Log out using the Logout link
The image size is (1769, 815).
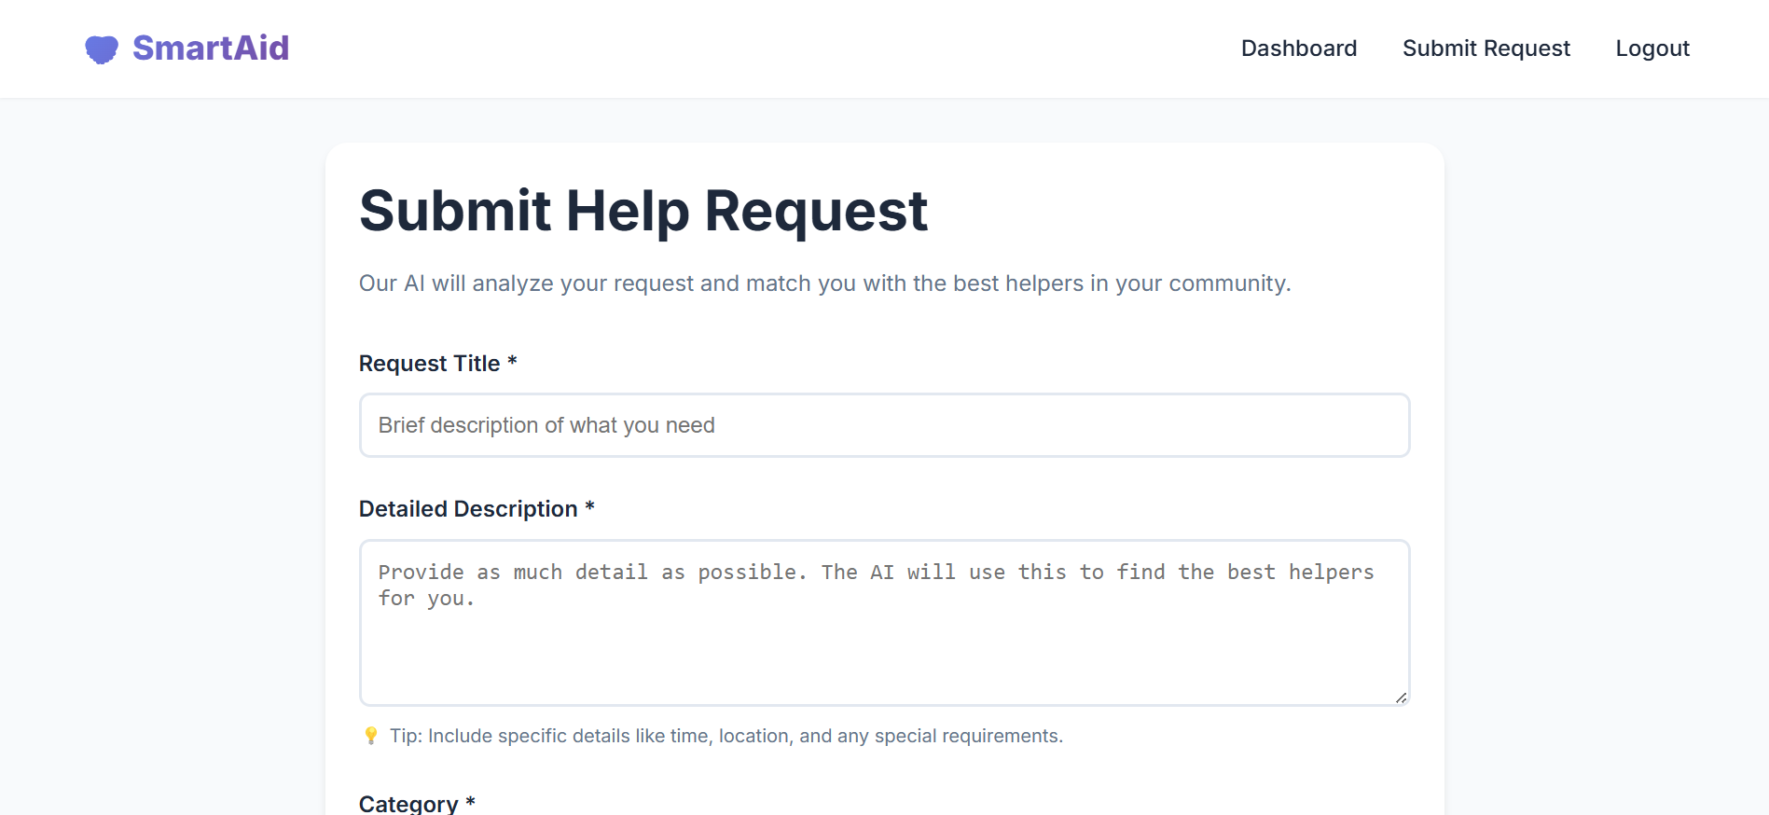point(1652,48)
